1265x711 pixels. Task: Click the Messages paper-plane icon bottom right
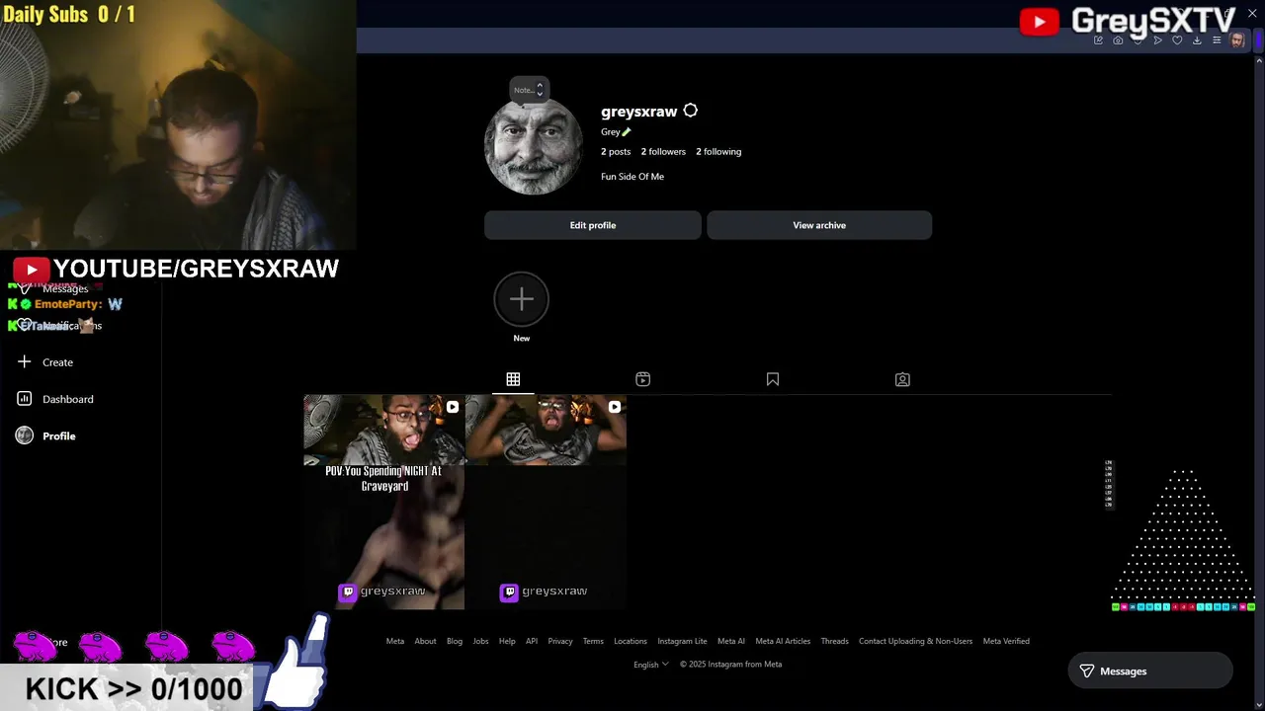1086,671
